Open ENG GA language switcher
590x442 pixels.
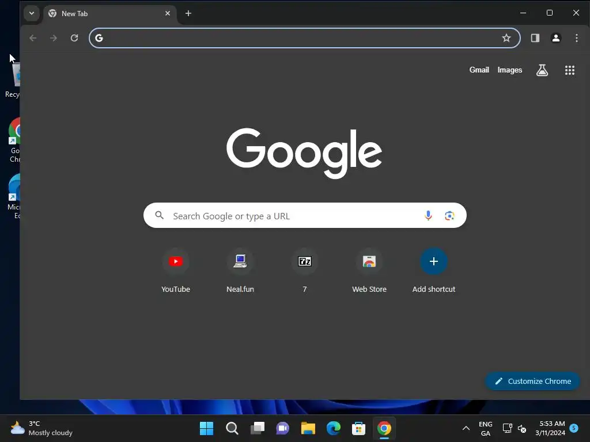tap(485, 428)
